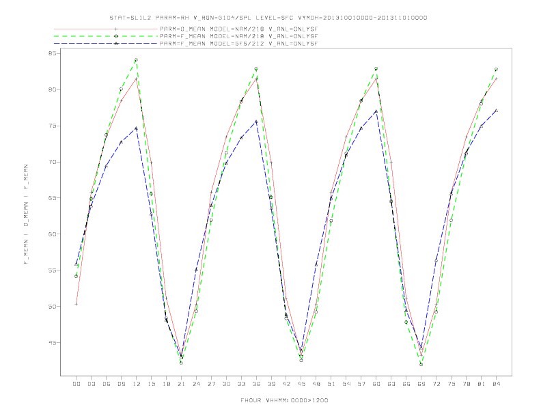This screenshot has height=418, width=541.
Task: Click the x-axis tick label 69
Action: click(421, 384)
